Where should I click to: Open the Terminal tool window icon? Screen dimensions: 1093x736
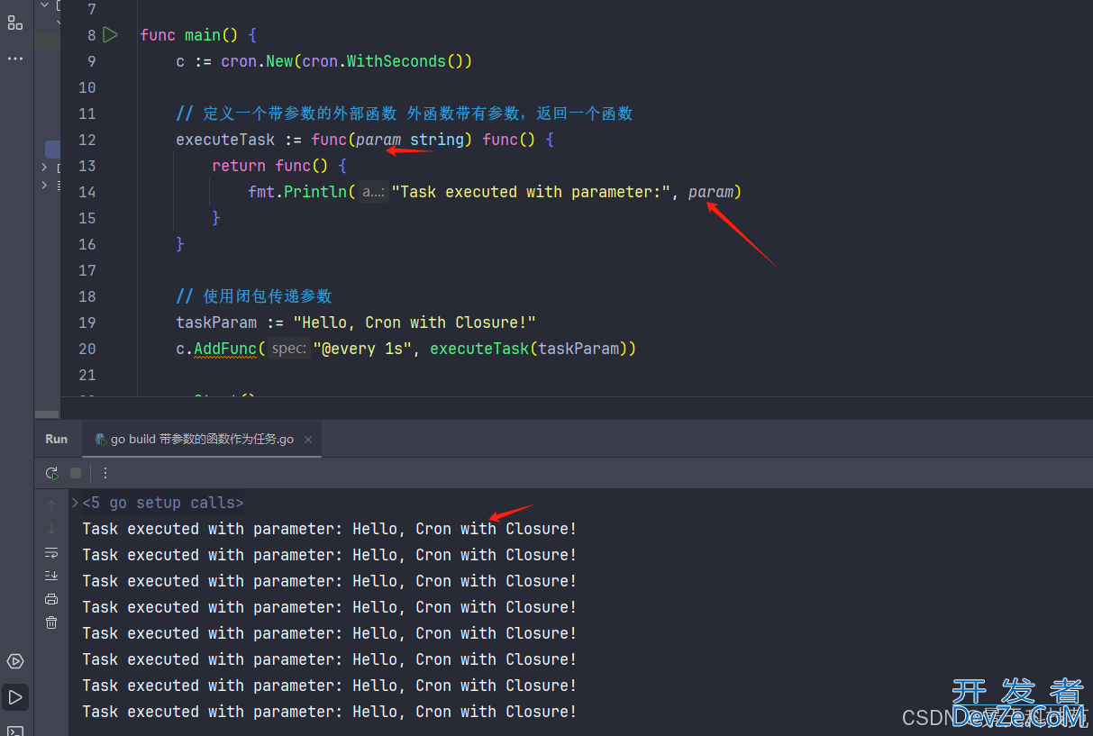[x=15, y=730]
